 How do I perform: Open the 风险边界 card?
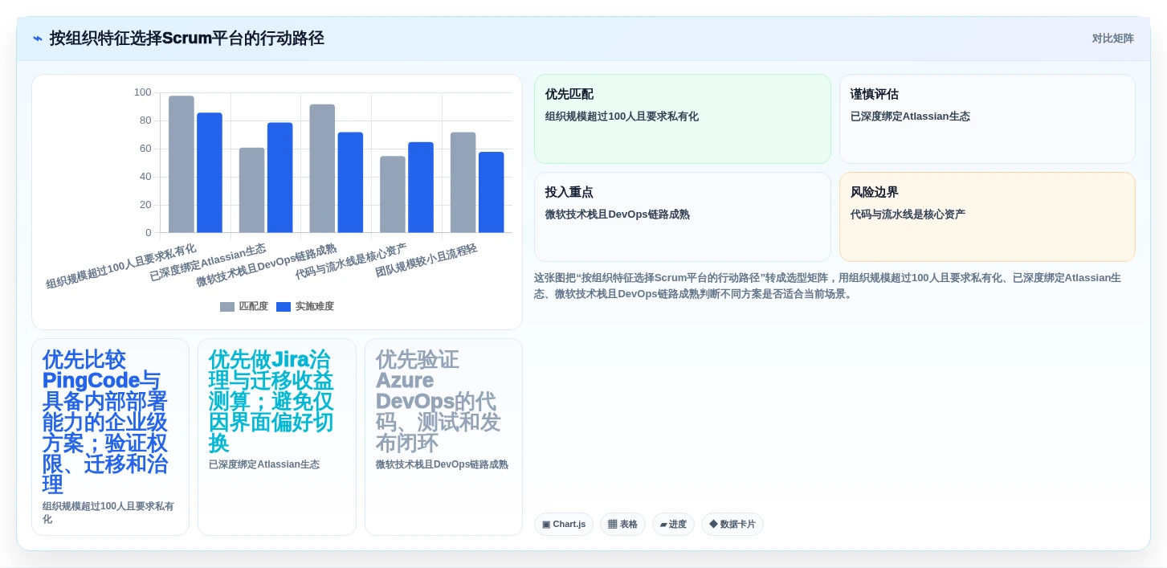coord(987,217)
